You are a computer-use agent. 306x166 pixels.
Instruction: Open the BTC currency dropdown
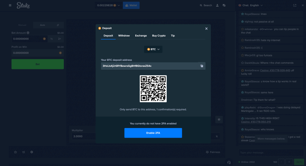[153, 49]
